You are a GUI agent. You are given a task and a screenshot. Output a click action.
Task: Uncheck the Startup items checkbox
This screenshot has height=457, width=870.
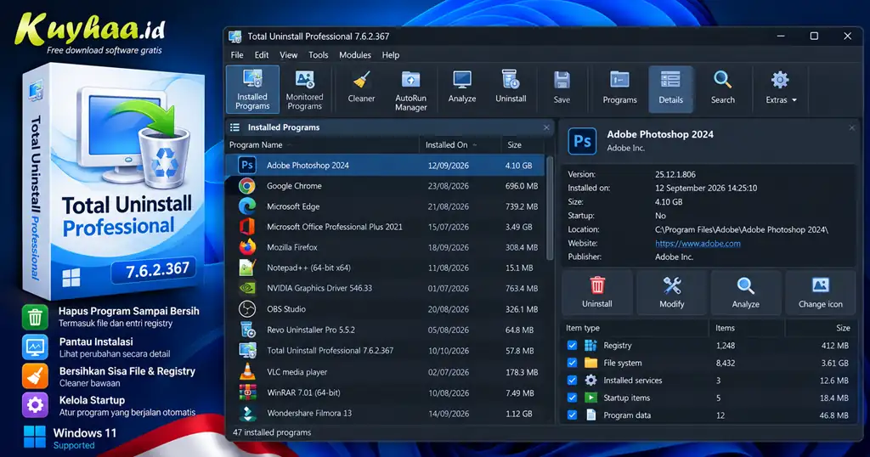coord(572,397)
